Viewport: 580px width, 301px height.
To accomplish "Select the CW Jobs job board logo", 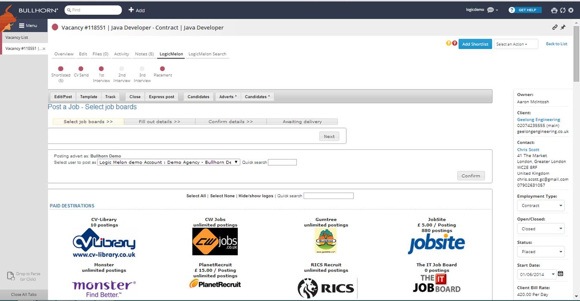I will coord(215,242).
